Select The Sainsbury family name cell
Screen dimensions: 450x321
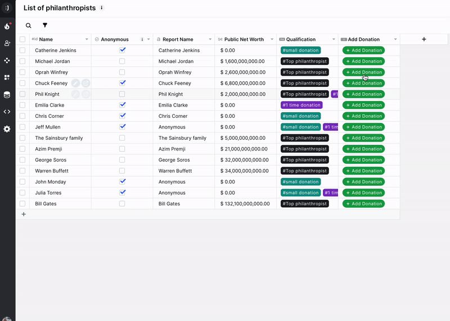pos(60,138)
